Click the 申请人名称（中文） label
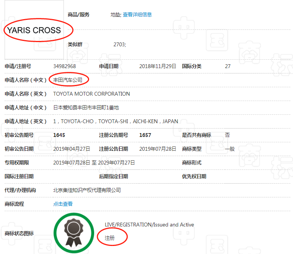293x254 pixels. tap(26, 80)
